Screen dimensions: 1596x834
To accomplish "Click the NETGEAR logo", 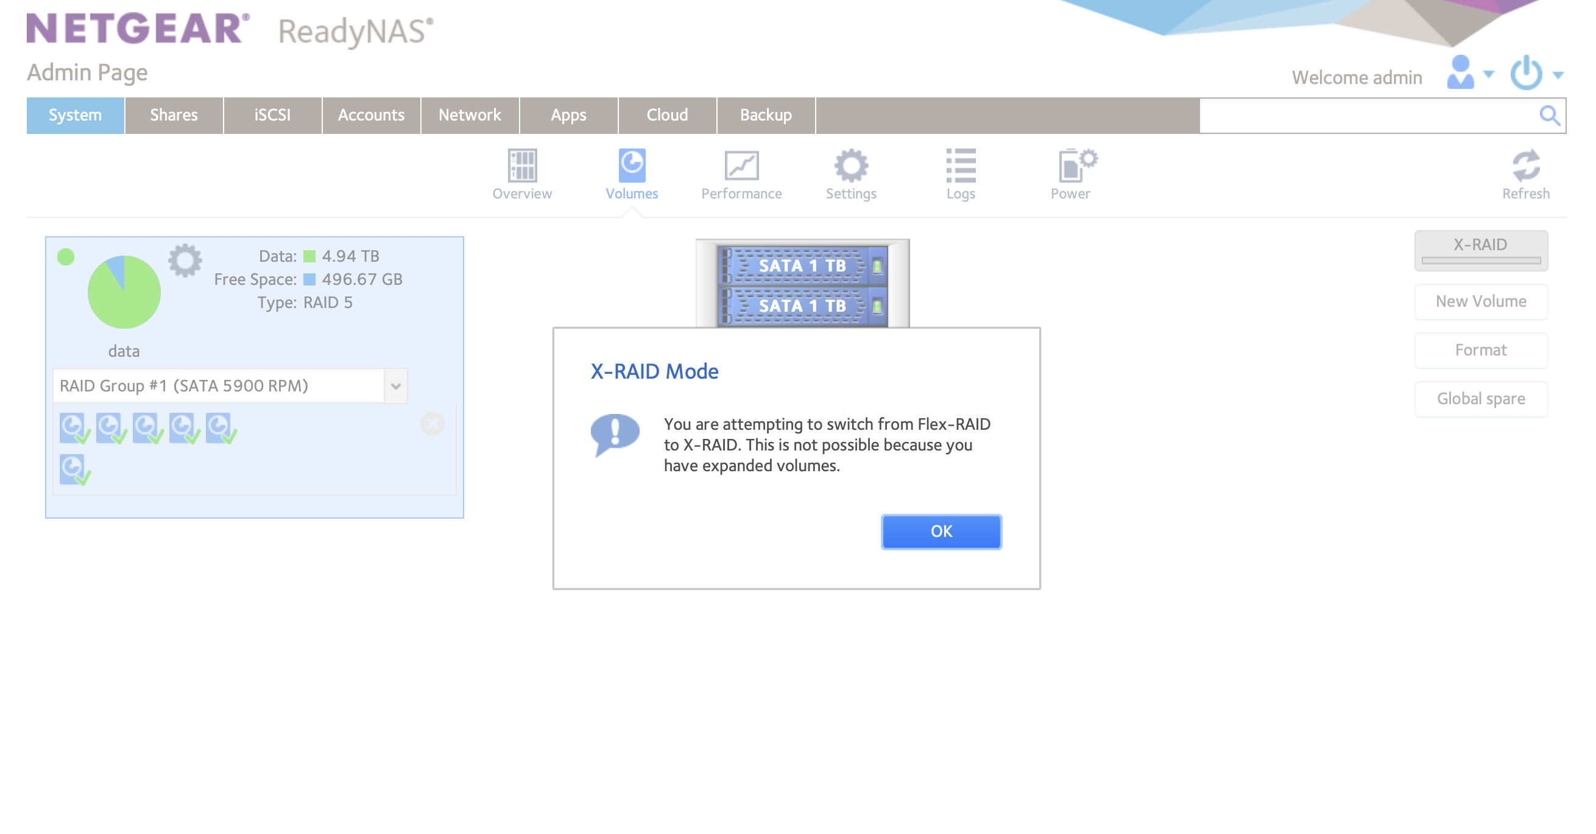I will pos(138,29).
